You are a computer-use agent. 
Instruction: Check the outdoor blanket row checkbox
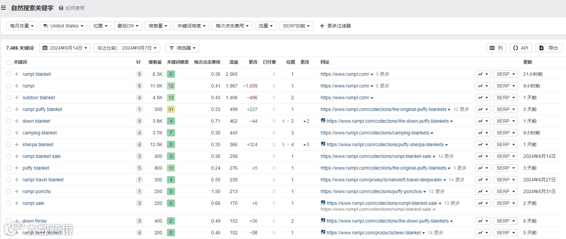click(9, 98)
